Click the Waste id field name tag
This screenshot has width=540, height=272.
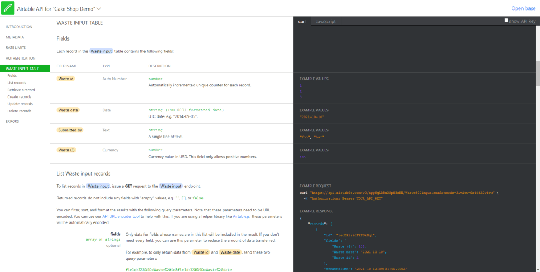(x=66, y=79)
